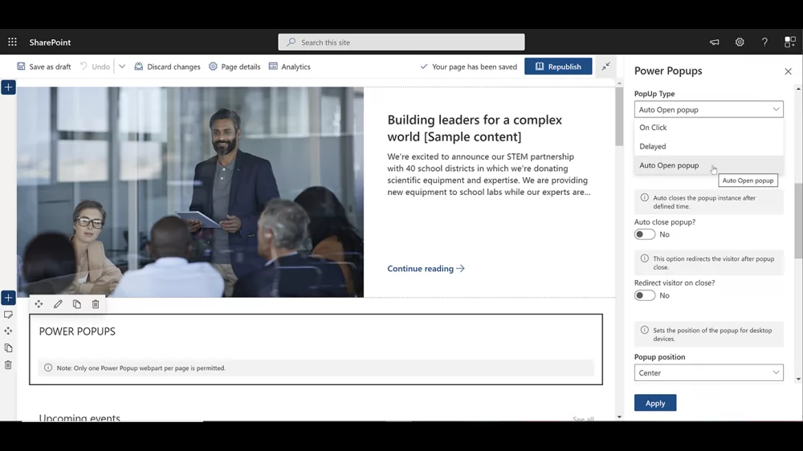The width and height of the screenshot is (803, 451).
Task: Click the edit web part pencil icon
Action: [x=58, y=304]
